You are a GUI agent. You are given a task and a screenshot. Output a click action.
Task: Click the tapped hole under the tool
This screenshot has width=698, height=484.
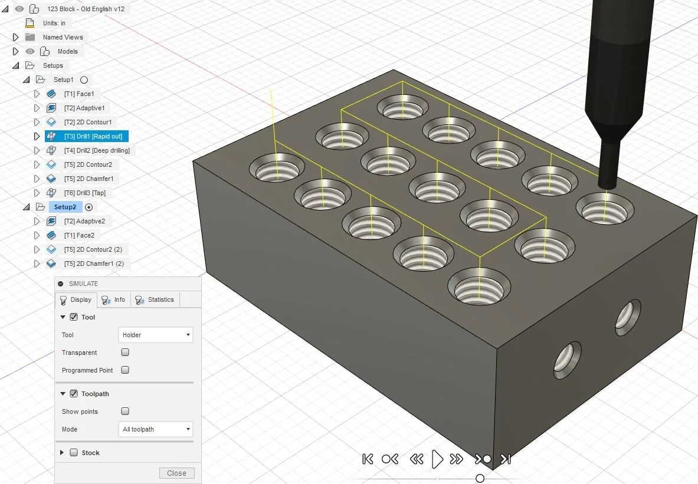click(605, 209)
